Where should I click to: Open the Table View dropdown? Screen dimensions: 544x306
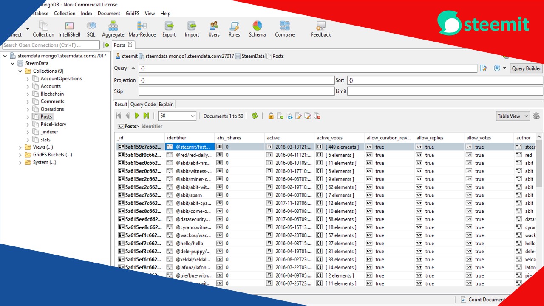point(513,116)
